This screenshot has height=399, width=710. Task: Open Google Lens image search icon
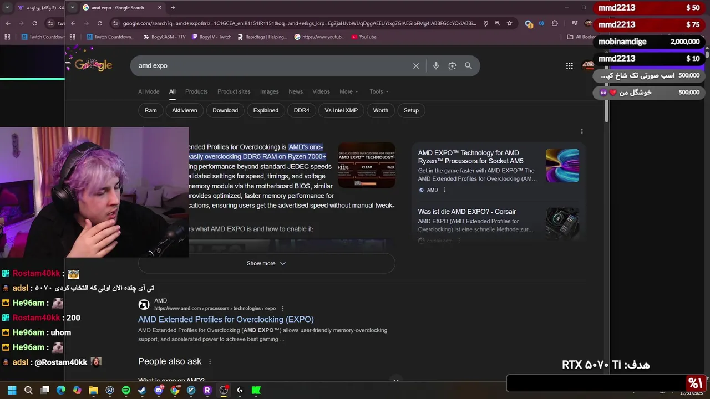coord(452,66)
